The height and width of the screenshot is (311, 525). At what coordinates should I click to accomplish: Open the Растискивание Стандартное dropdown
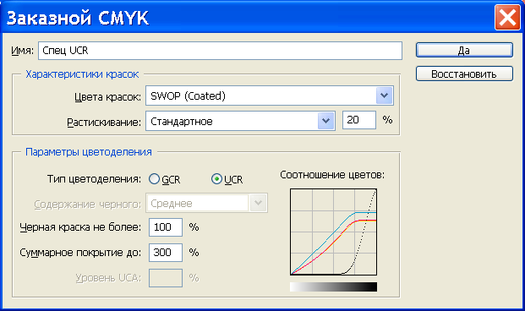[x=240, y=121]
